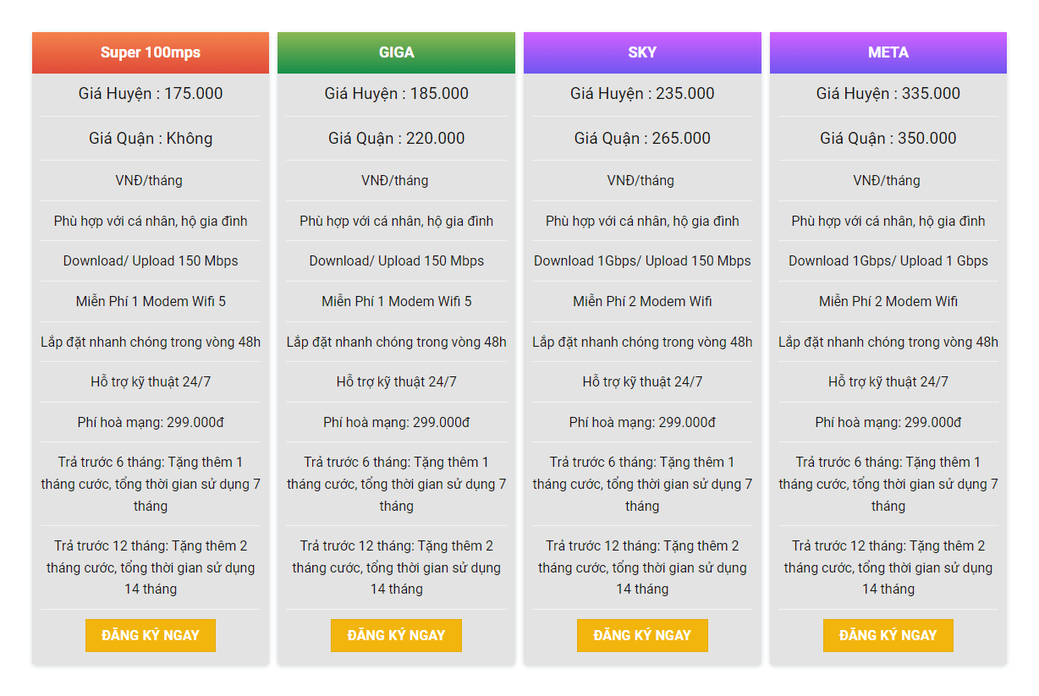Click the Giá Quận 220.000 price in GIGA
The image size is (1039, 696).
[x=396, y=138]
